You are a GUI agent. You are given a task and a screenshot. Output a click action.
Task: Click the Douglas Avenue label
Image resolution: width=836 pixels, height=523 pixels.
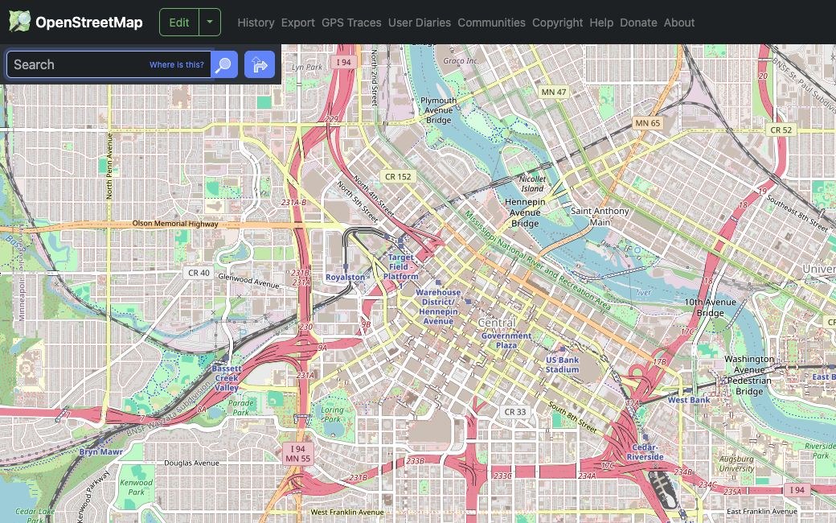click(191, 463)
